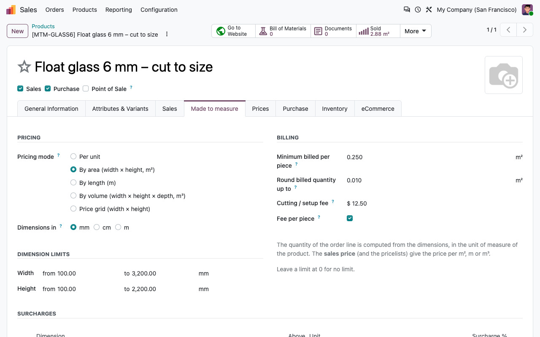Open the Inventory tab
The height and width of the screenshot is (337, 540).
coord(335,109)
